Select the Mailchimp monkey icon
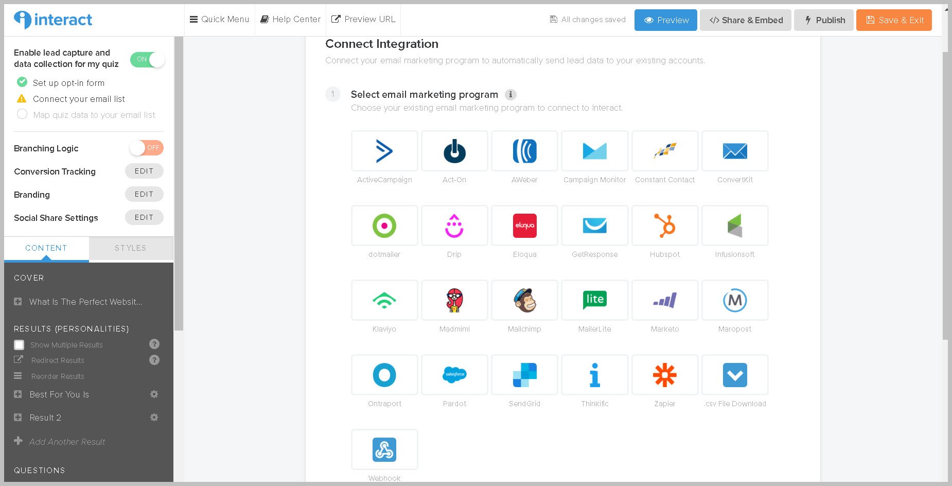952x486 pixels. 524,300
